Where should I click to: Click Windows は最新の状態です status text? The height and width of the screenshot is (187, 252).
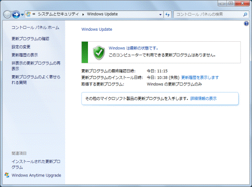(x=133, y=48)
